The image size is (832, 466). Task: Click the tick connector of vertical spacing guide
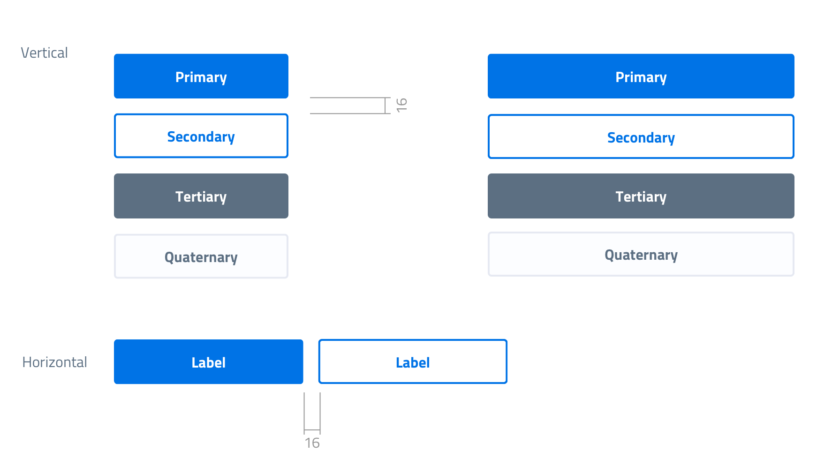(385, 105)
